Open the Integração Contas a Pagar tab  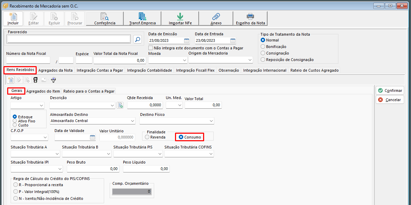[100, 70]
